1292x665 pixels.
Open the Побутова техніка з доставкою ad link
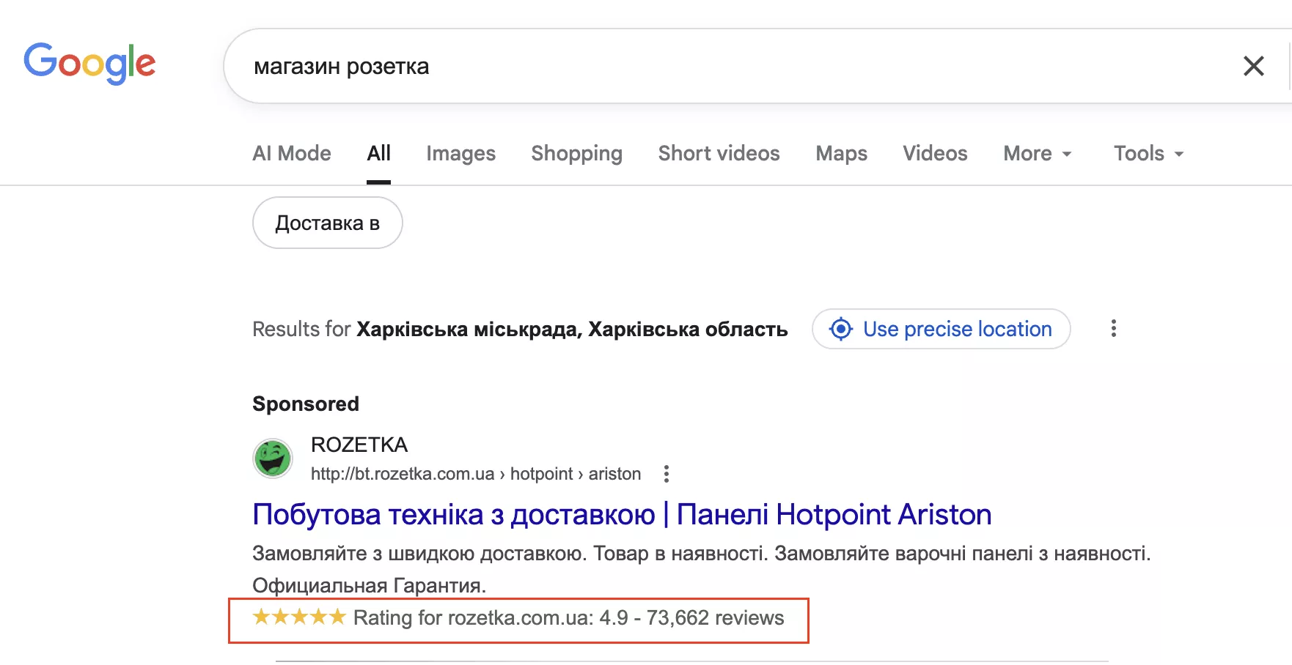621,514
